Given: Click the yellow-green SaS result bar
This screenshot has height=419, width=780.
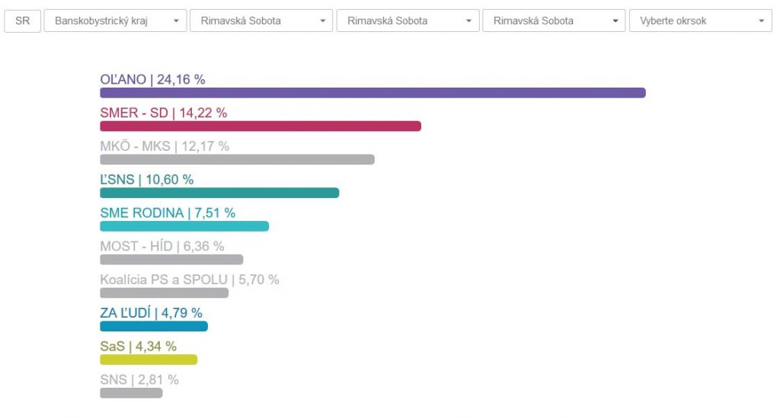Looking at the screenshot, I should (149, 360).
